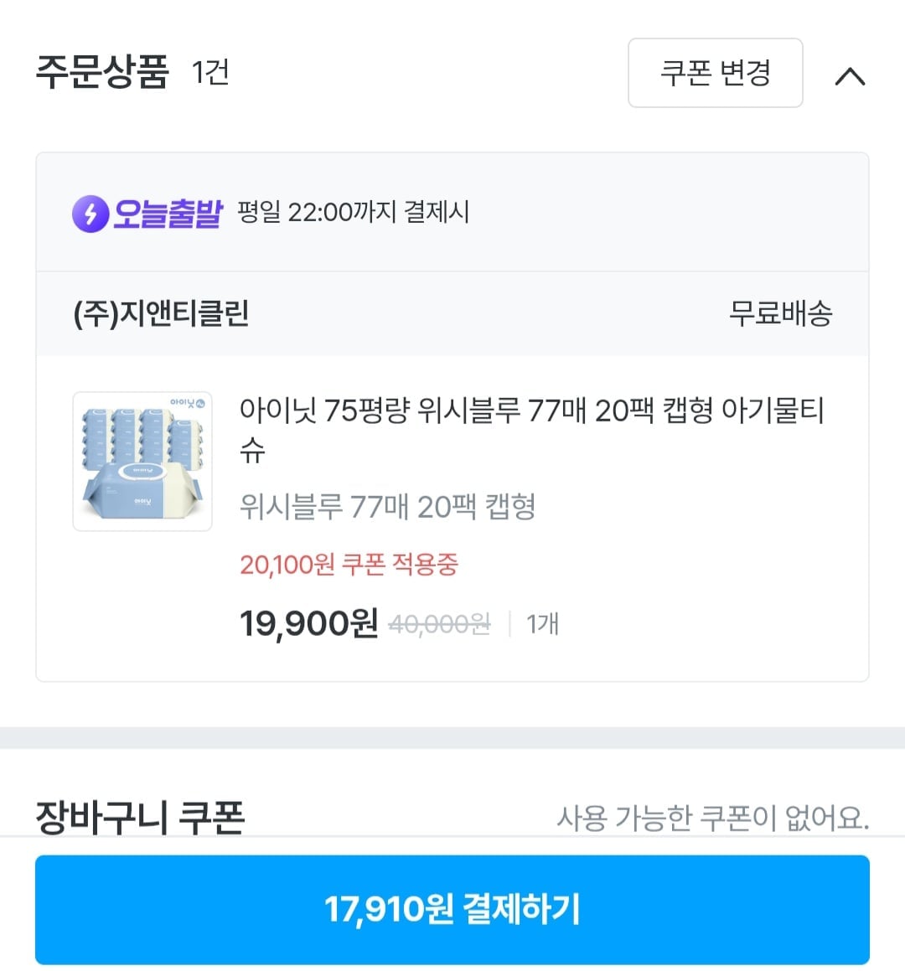Open the 장바구니 쿠폰 section heading
This screenshot has height=971, width=905.
140,816
